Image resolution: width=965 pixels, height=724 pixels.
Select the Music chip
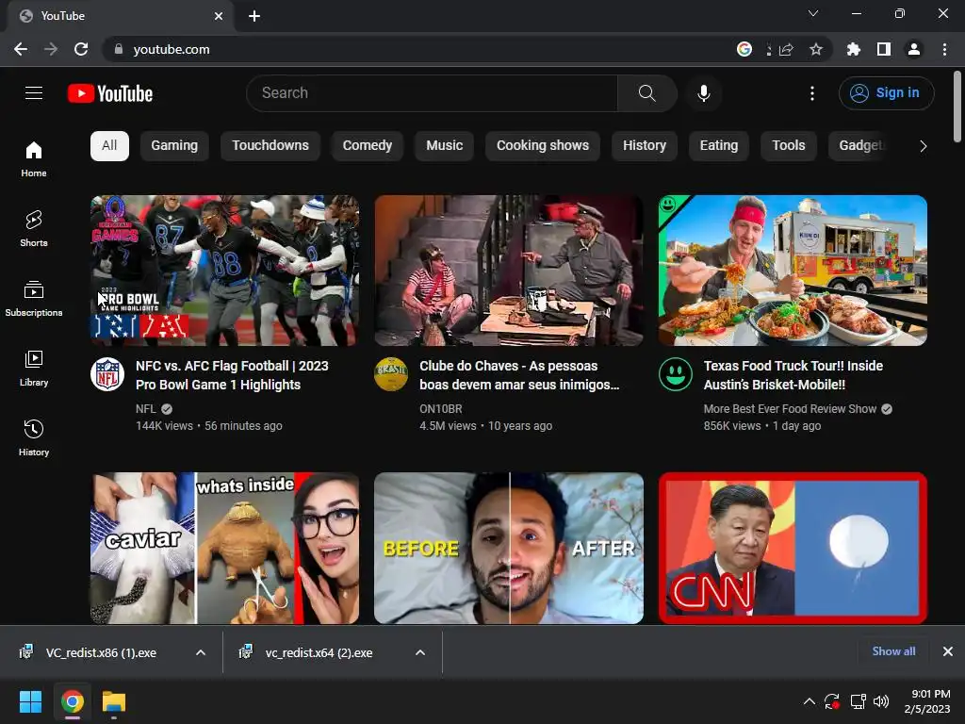click(x=445, y=146)
